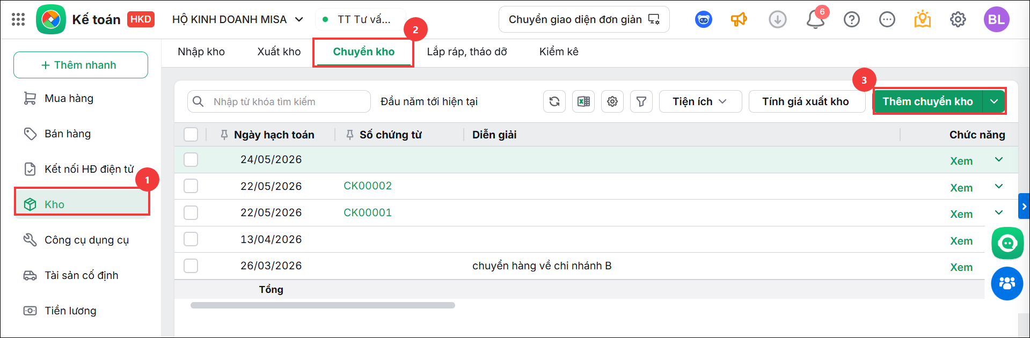Switch to the Chuyển kho tab
Viewport: 1030px width, 338px height.
364,52
